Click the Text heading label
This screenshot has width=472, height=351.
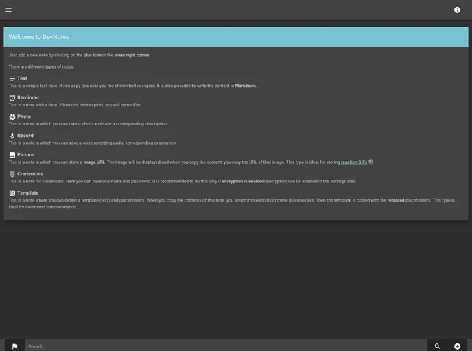point(22,79)
